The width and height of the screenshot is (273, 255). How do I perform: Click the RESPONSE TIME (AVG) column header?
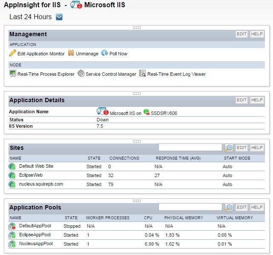click(178, 158)
